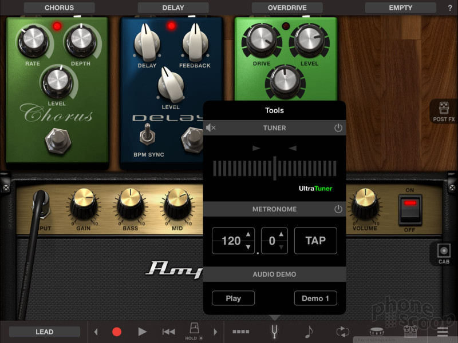Screen dimensions: 458x343
Task: Click the Delay FEEDBACK knob
Action: click(195, 42)
